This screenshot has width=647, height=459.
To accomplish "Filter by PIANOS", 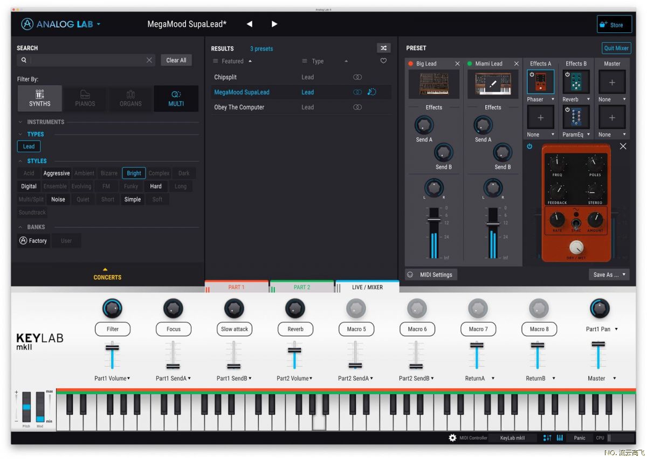I will click(85, 98).
